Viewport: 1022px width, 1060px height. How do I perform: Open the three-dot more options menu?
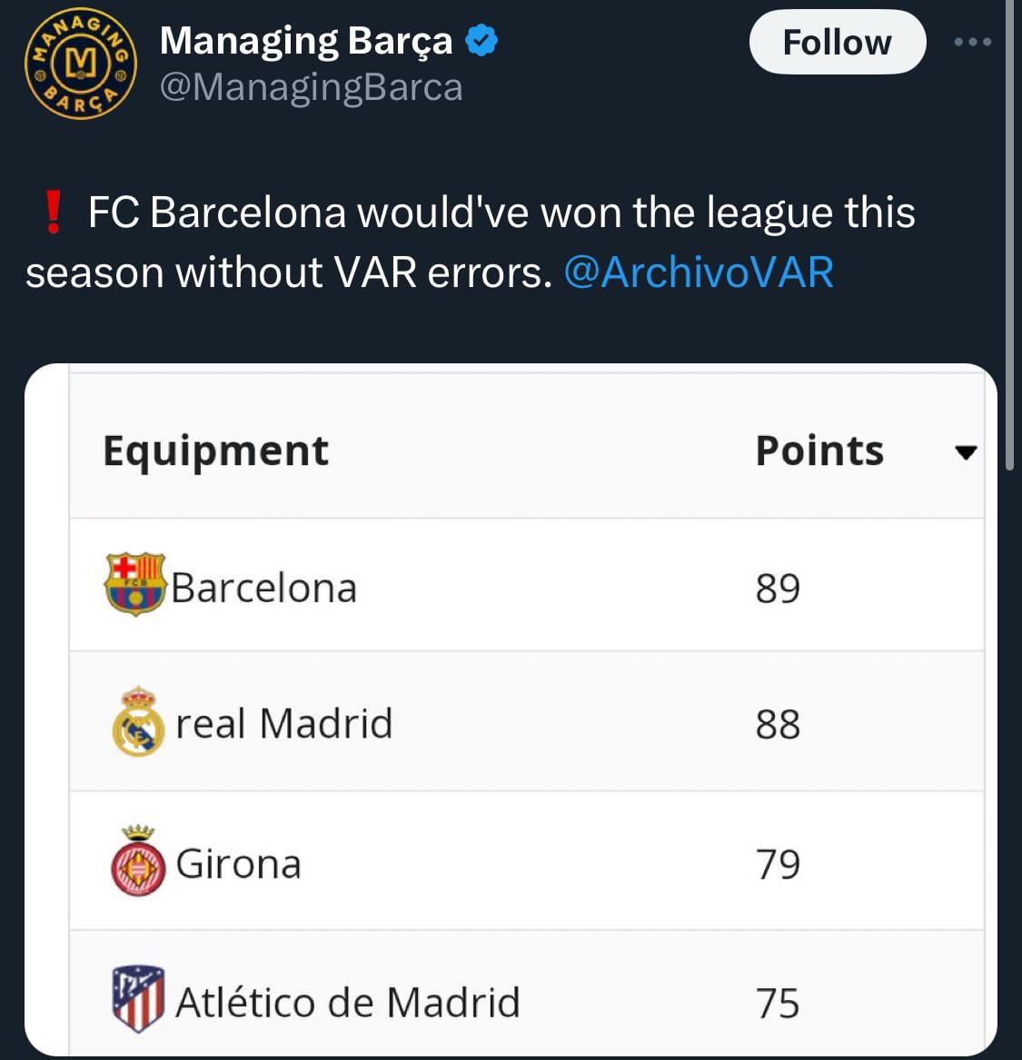pyautogui.click(x=973, y=42)
